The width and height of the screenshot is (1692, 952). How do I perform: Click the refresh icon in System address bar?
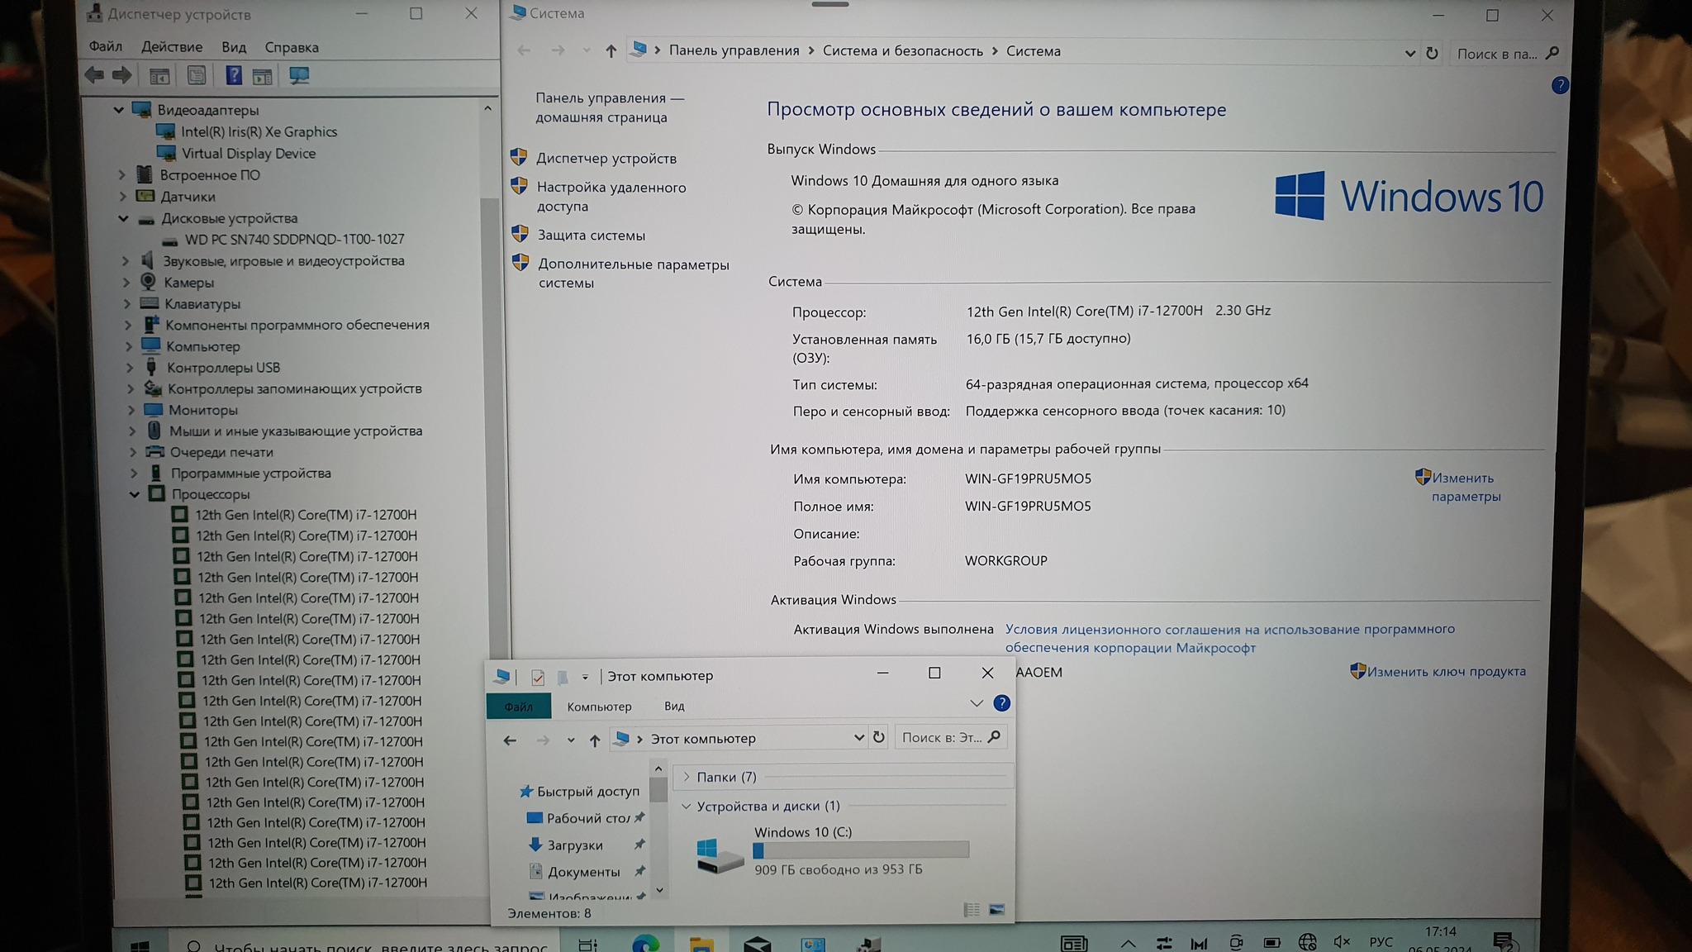tap(1432, 53)
